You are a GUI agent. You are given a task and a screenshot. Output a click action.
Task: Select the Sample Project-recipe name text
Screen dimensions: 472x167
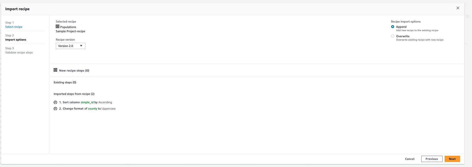70,31
